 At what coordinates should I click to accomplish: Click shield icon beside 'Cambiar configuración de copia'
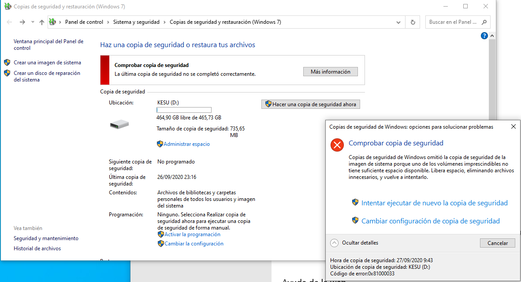click(x=355, y=220)
